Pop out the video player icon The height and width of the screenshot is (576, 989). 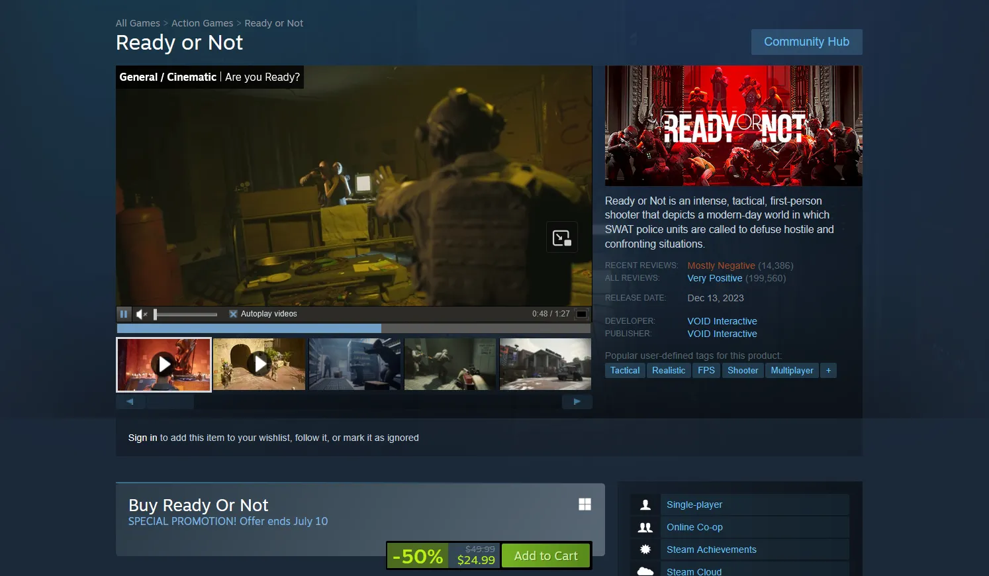tap(562, 238)
